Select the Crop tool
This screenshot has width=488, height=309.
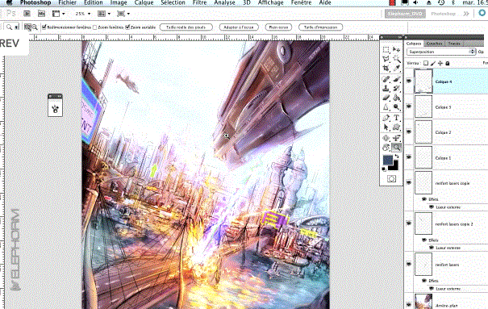click(x=386, y=68)
